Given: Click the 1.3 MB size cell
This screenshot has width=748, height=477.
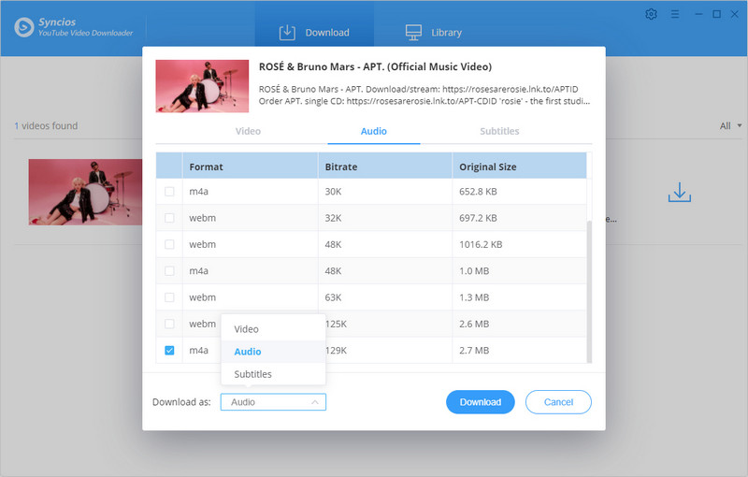Looking at the screenshot, I should 519,297.
